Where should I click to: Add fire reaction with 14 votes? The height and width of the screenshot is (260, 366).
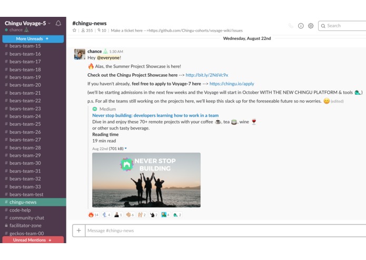94,215
